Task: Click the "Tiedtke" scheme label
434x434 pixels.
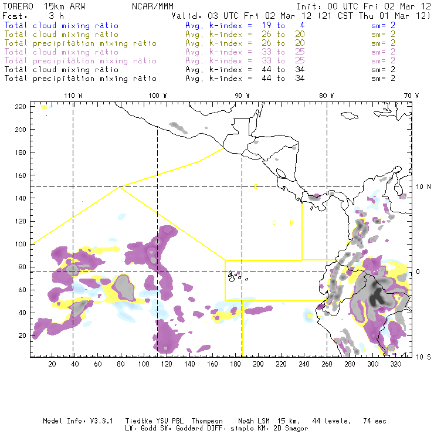Action: 139,421
